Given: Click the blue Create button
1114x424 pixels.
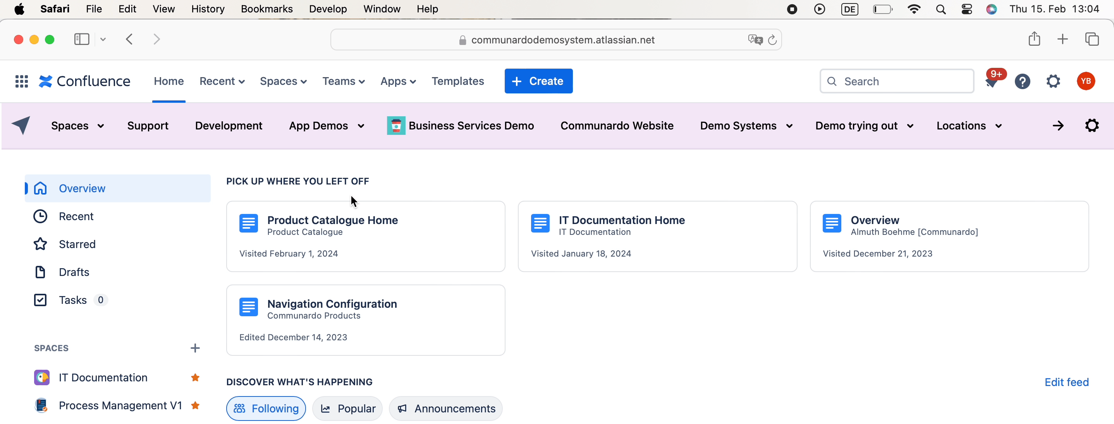Looking at the screenshot, I should pos(538,81).
